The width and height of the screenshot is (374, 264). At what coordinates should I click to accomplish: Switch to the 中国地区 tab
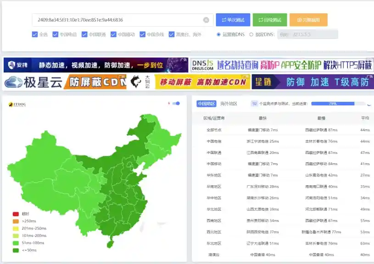tap(207, 103)
